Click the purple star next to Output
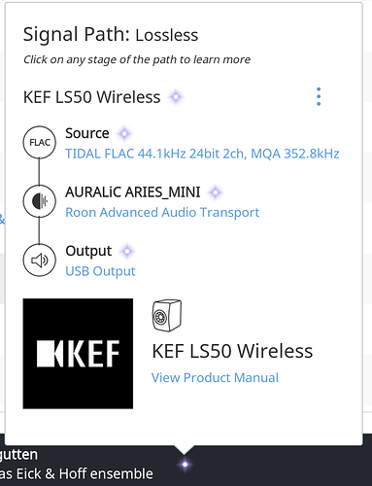This screenshot has height=486, width=372. coord(127,251)
